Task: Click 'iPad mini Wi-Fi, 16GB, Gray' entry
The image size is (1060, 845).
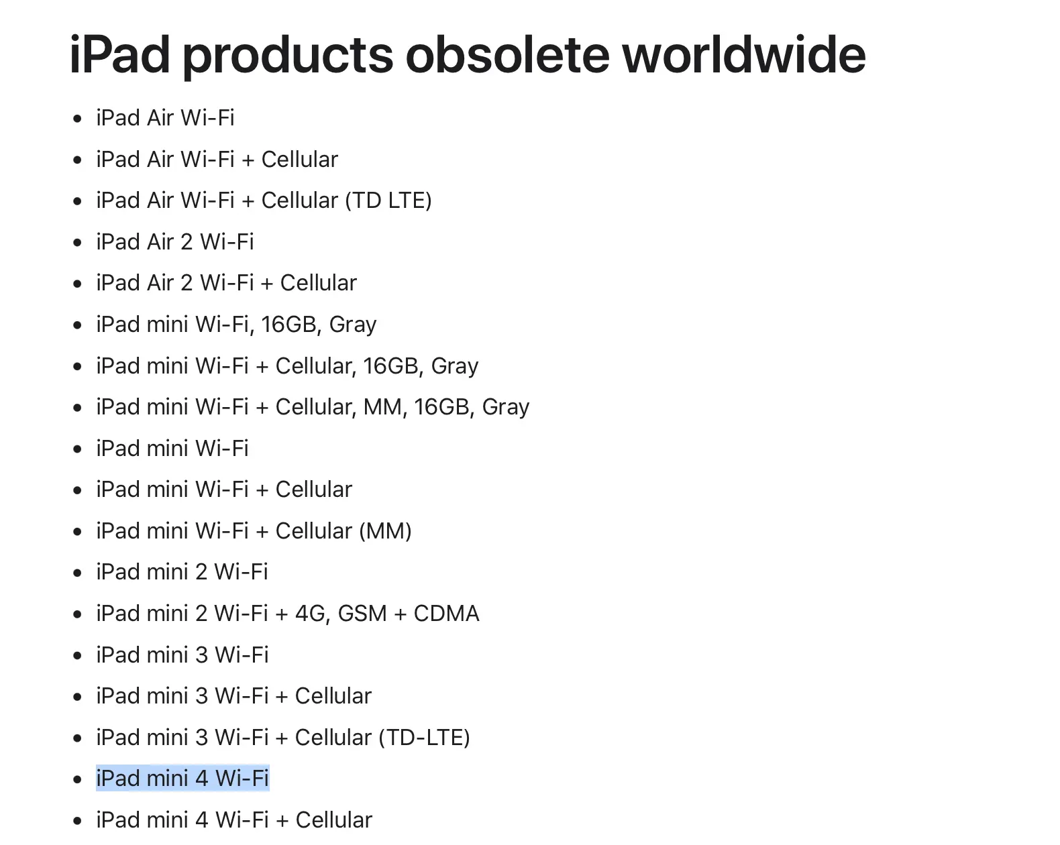Action: pos(236,325)
